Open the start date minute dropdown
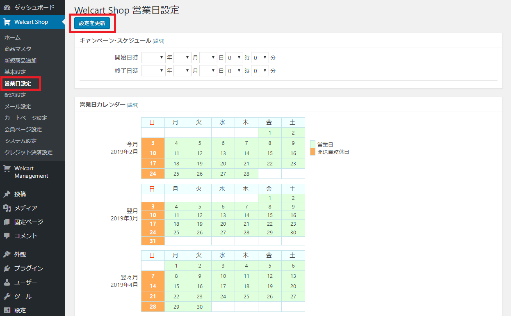511x316 pixels. [x=260, y=57]
